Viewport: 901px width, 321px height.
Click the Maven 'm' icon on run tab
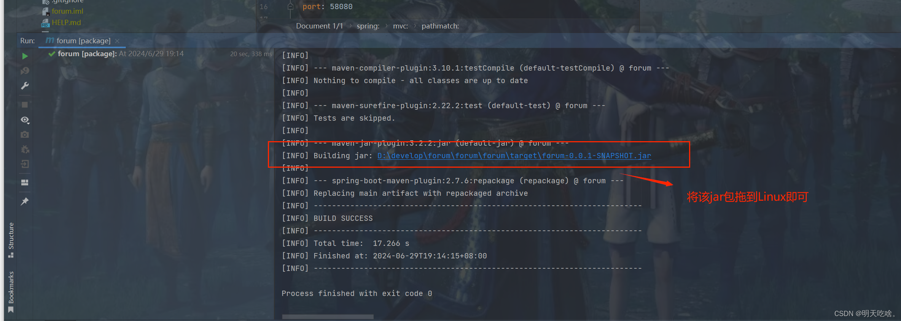click(50, 40)
